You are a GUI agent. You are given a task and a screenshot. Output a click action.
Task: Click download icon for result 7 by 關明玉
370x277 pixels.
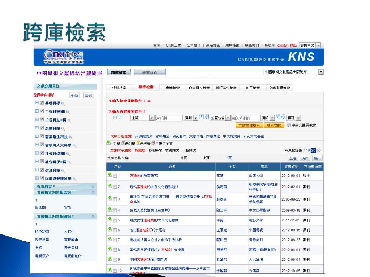tap(110, 239)
